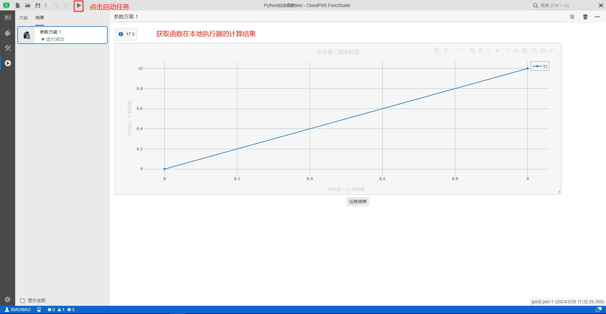Start the task with the play button

[x=79, y=6]
